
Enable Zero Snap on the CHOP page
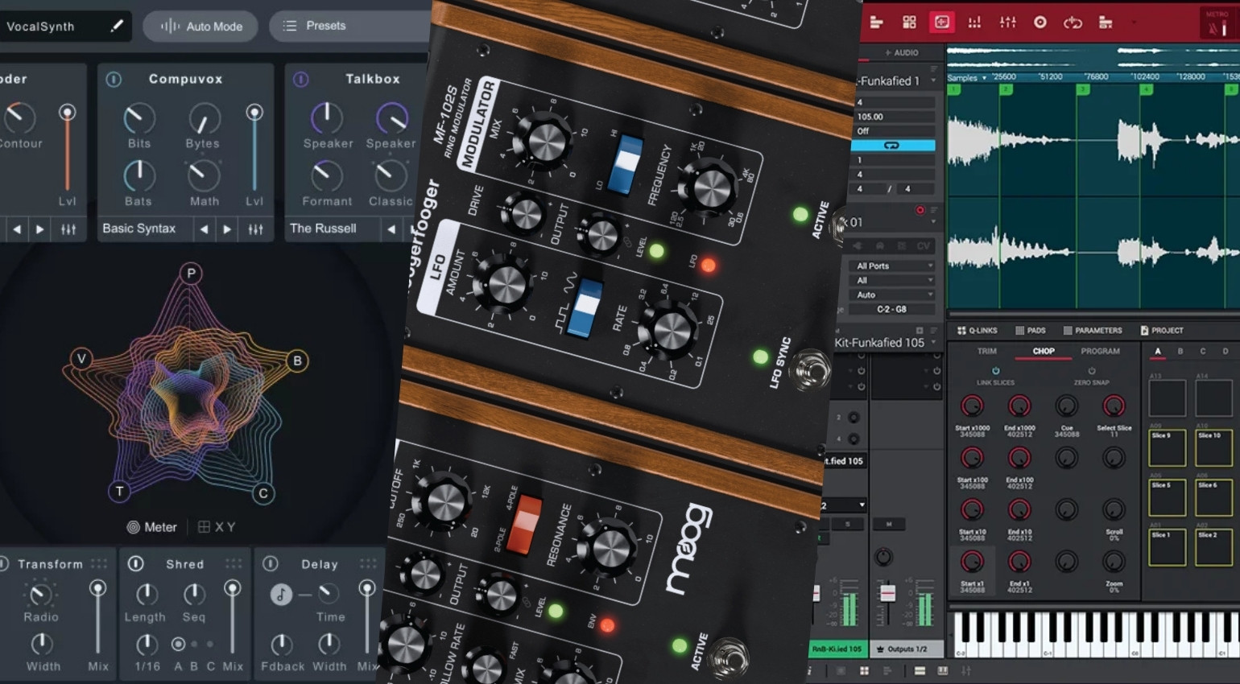point(1091,371)
